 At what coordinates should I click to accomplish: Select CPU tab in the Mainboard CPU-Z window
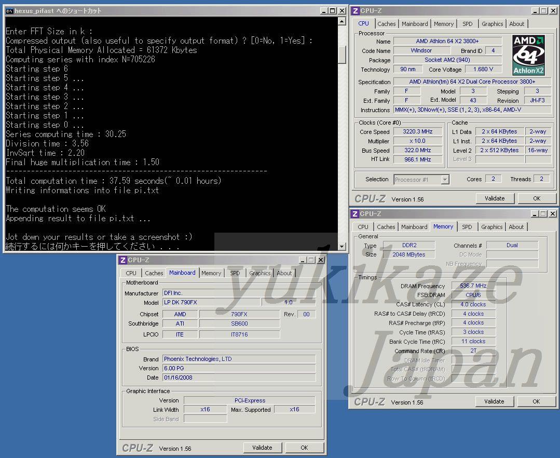coord(131,273)
